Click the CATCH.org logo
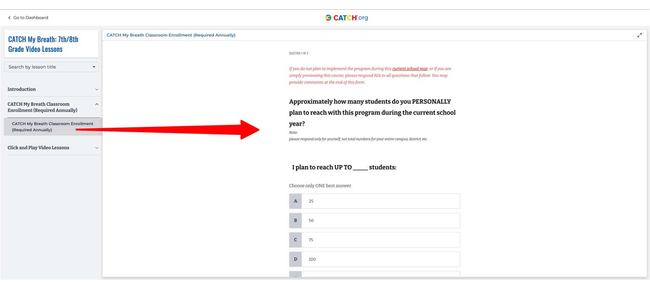The height and width of the screenshot is (289, 650). pyautogui.click(x=346, y=17)
